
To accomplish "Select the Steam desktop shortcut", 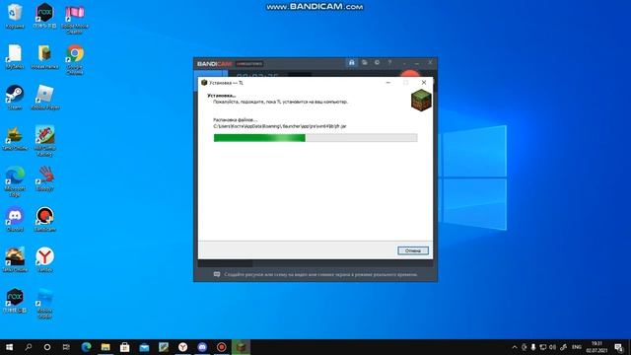I will pyautogui.click(x=15, y=98).
